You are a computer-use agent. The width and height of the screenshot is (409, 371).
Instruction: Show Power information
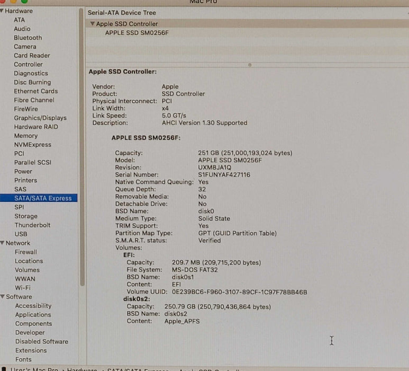(23, 171)
